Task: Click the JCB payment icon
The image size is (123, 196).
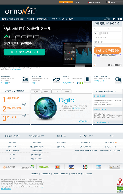Action: pos(85,167)
